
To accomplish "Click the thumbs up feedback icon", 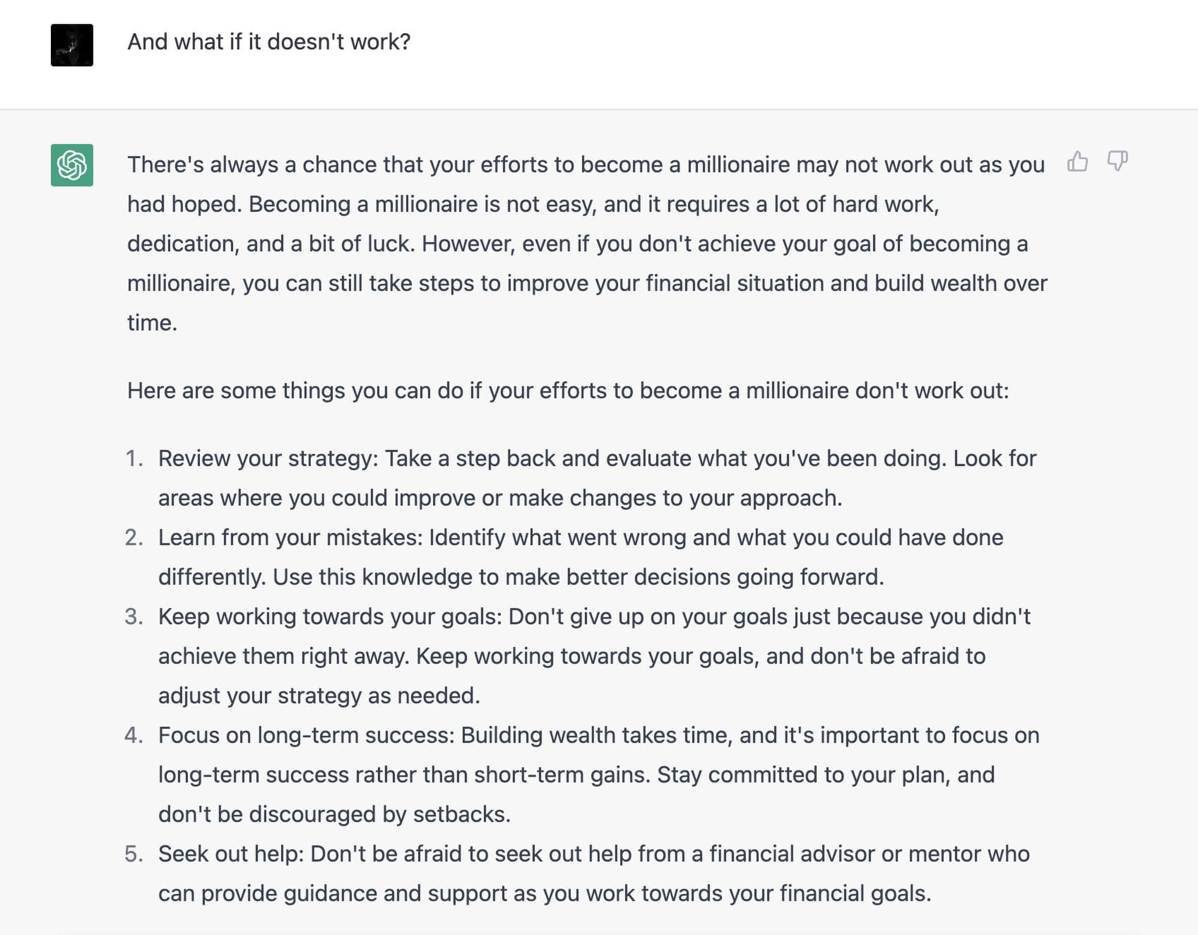I will pos(1077,161).
